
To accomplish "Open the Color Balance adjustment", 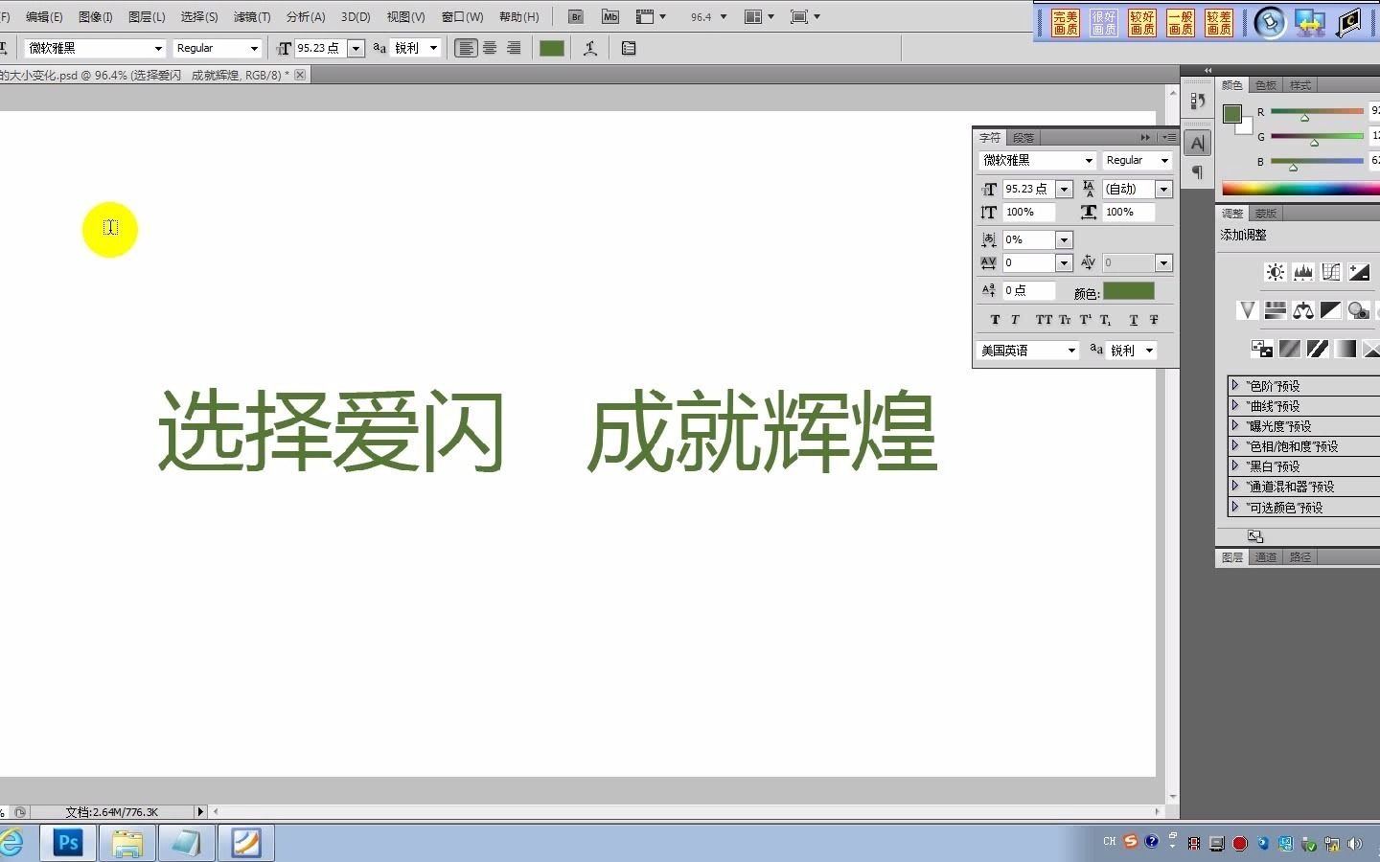I will tap(1302, 310).
